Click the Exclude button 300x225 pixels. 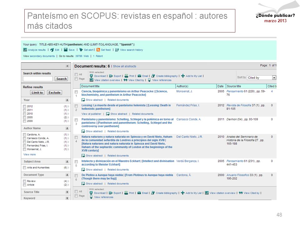pyautogui.click(x=54, y=92)
